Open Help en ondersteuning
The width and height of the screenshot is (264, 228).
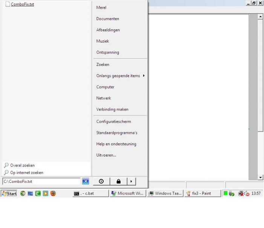coord(116,144)
